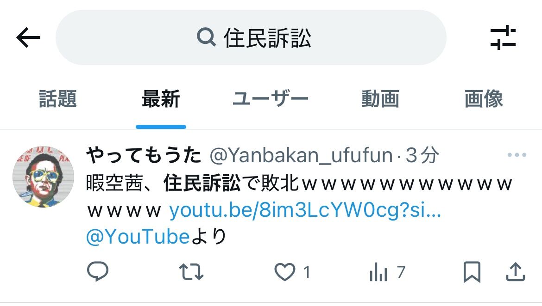Tap the magnifier search icon

[206, 37]
